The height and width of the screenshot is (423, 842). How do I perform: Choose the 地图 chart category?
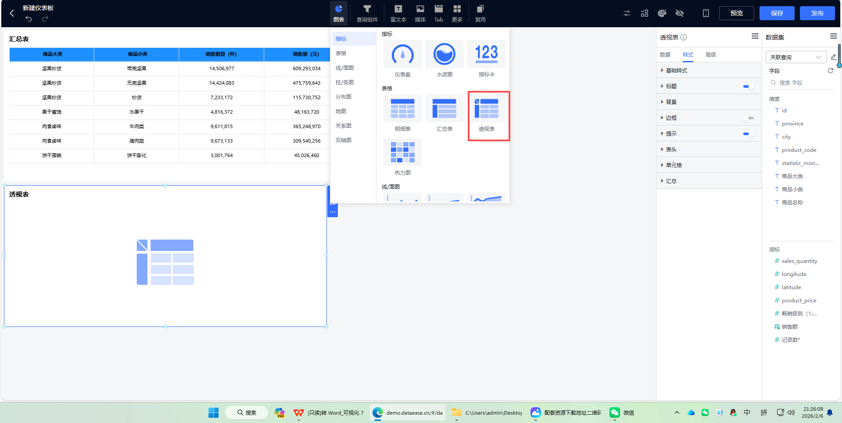354,111
